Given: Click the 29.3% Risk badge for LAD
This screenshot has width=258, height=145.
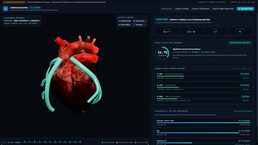Looking at the screenshot, I should 245,74.
